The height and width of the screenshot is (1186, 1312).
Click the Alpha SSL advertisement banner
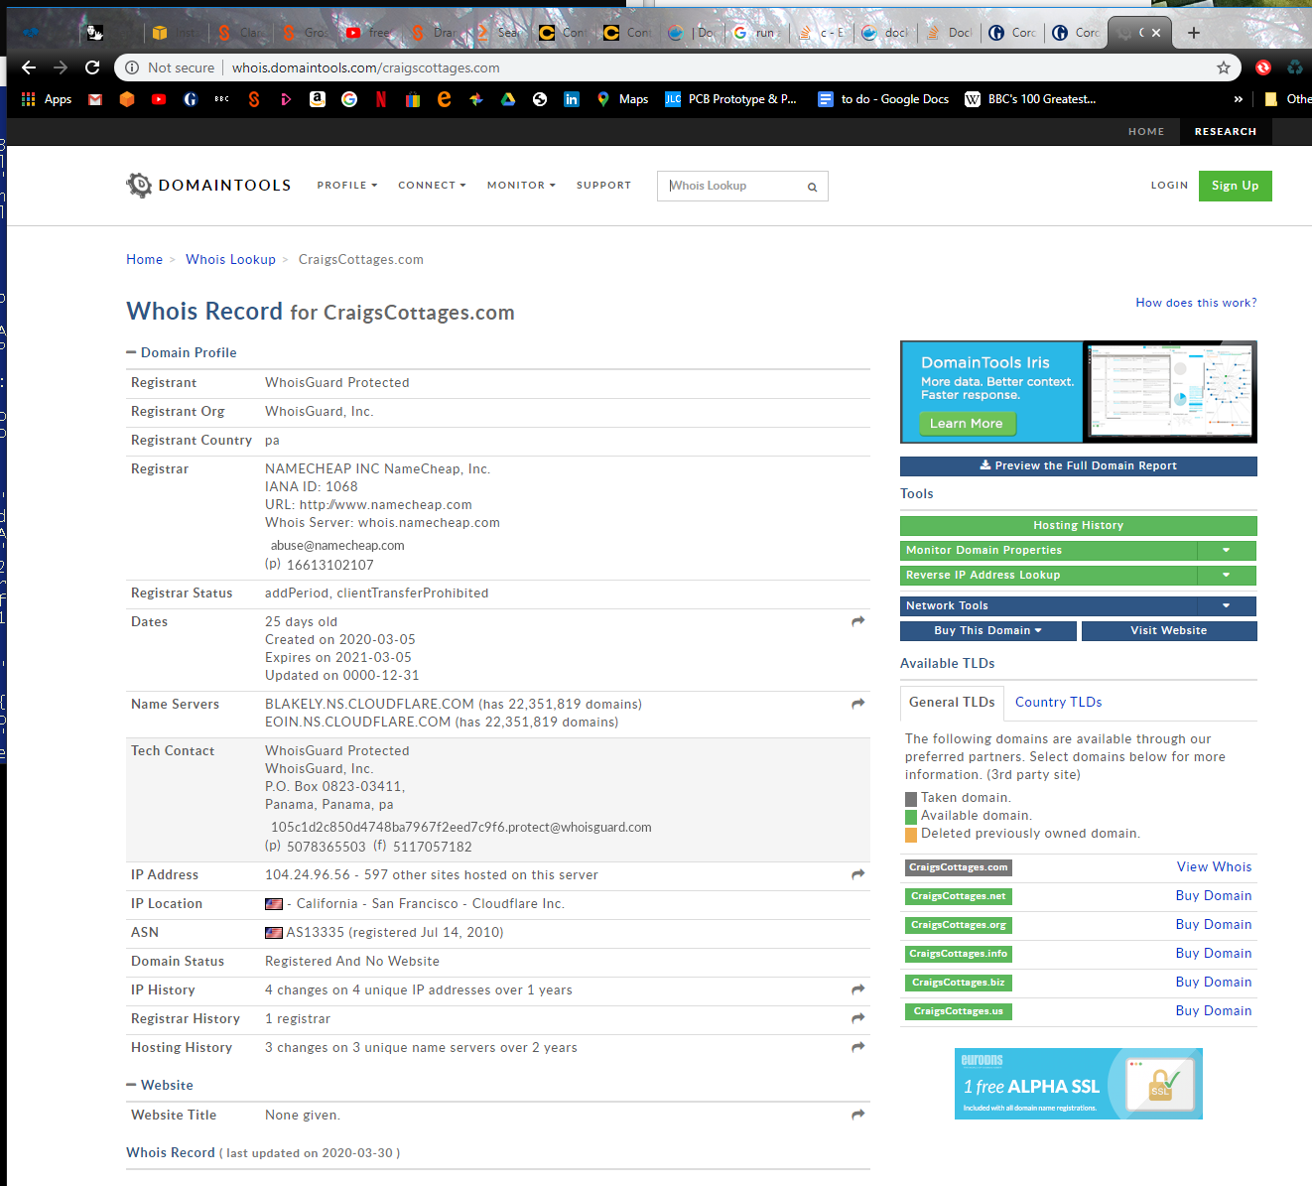tap(1079, 1084)
